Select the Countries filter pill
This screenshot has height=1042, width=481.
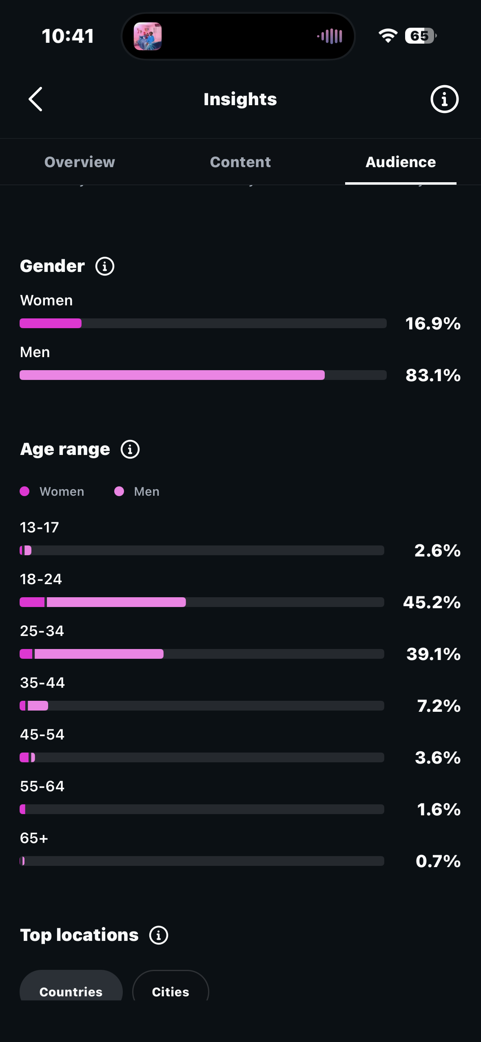(71, 987)
